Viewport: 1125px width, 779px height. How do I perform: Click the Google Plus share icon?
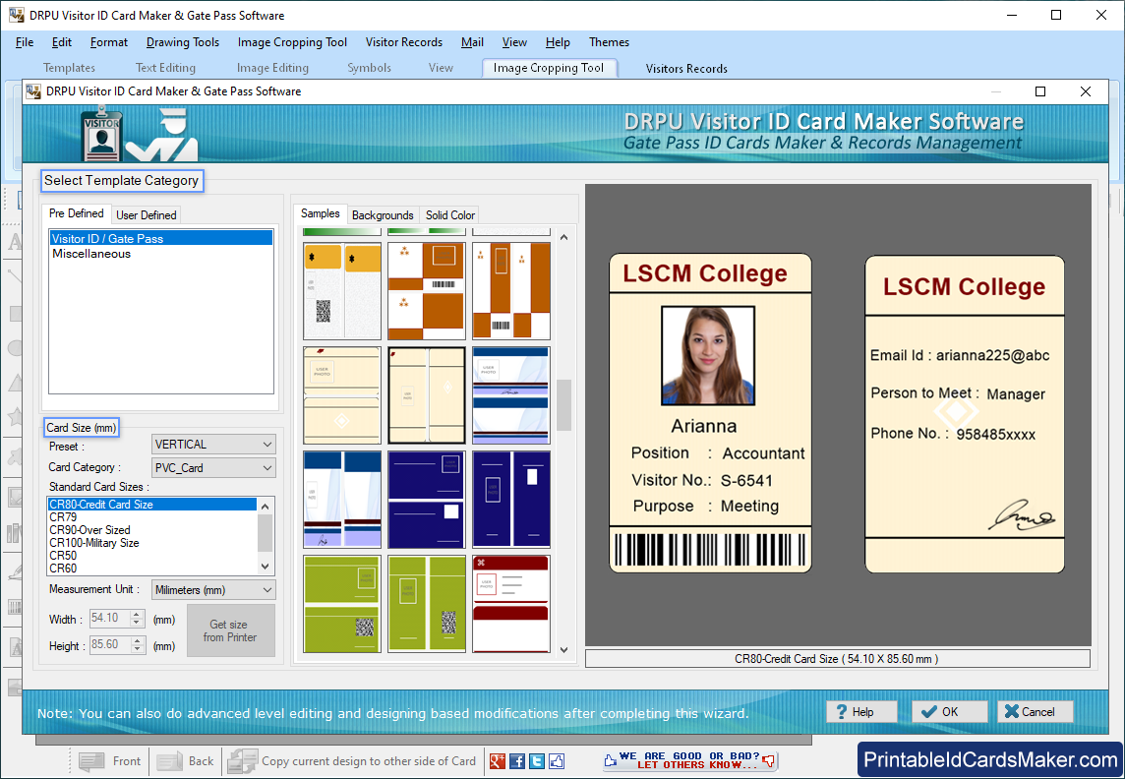(x=497, y=761)
